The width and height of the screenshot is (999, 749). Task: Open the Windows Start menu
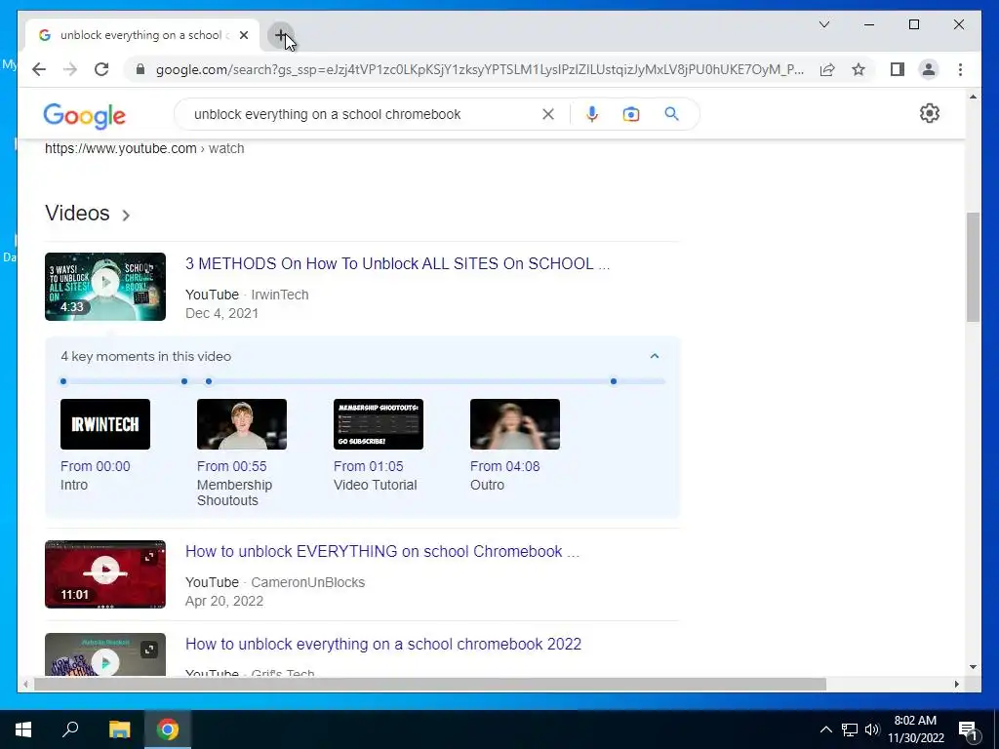[23, 729]
